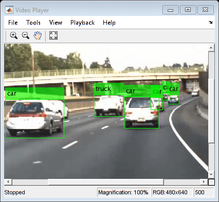The image size is (219, 202).
Task: Click the horizontal scrollbar thumb
Action: coord(106,182)
